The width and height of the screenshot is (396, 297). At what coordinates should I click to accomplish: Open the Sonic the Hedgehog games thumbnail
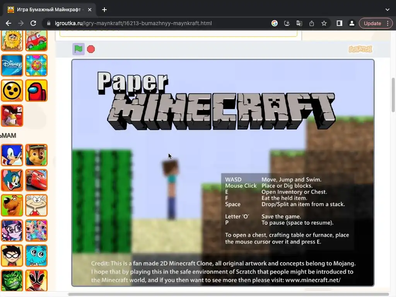click(12, 155)
